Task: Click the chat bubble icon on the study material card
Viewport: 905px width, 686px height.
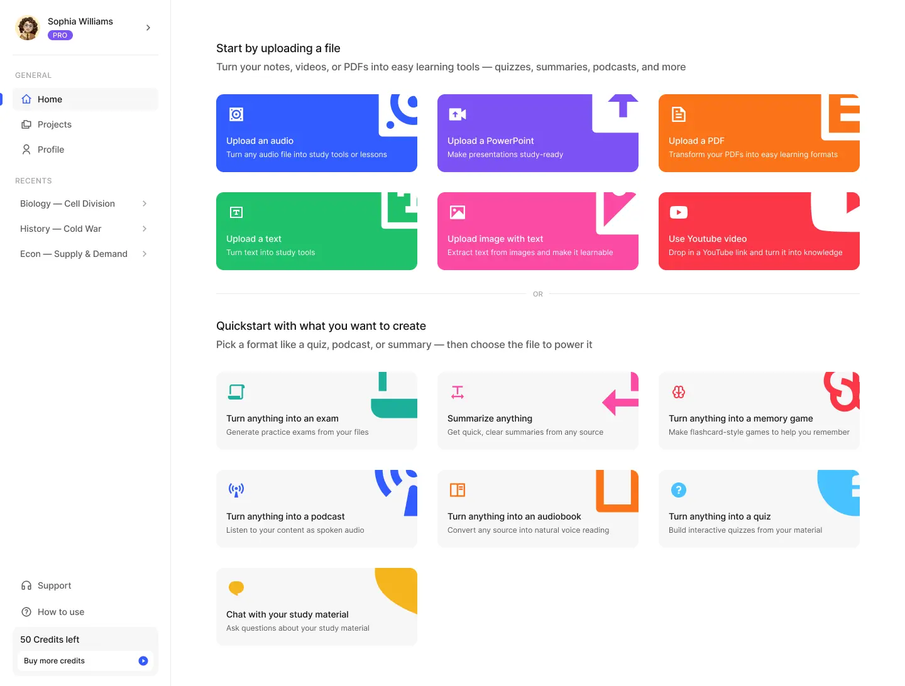Action: (236, 588)
